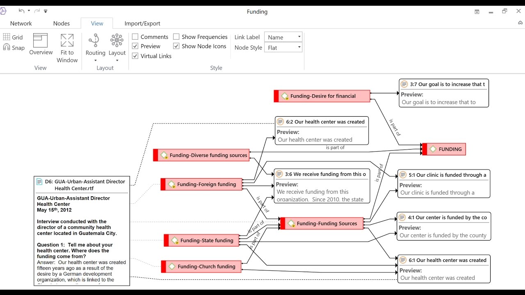Screen dimensions: 525x295
Task: Open the Link Label dropdown
Action: [283, 37]
